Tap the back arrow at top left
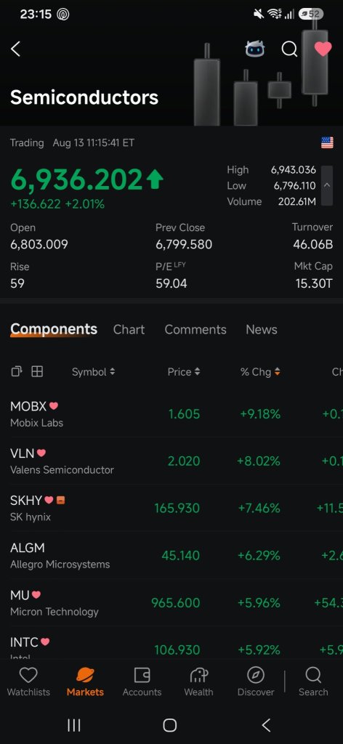 tap(16, 49)
